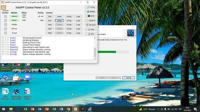
Task: Open Outlook from the taskbar
Action: [40, 109]
